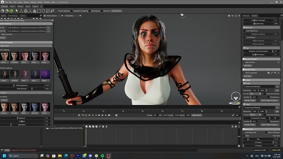Open the Material menu
This screenshot has height=159, width=283.
point(33,2)
